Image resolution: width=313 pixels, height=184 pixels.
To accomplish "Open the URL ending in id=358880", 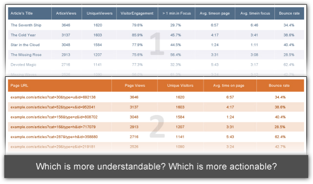I will (54, 137).
